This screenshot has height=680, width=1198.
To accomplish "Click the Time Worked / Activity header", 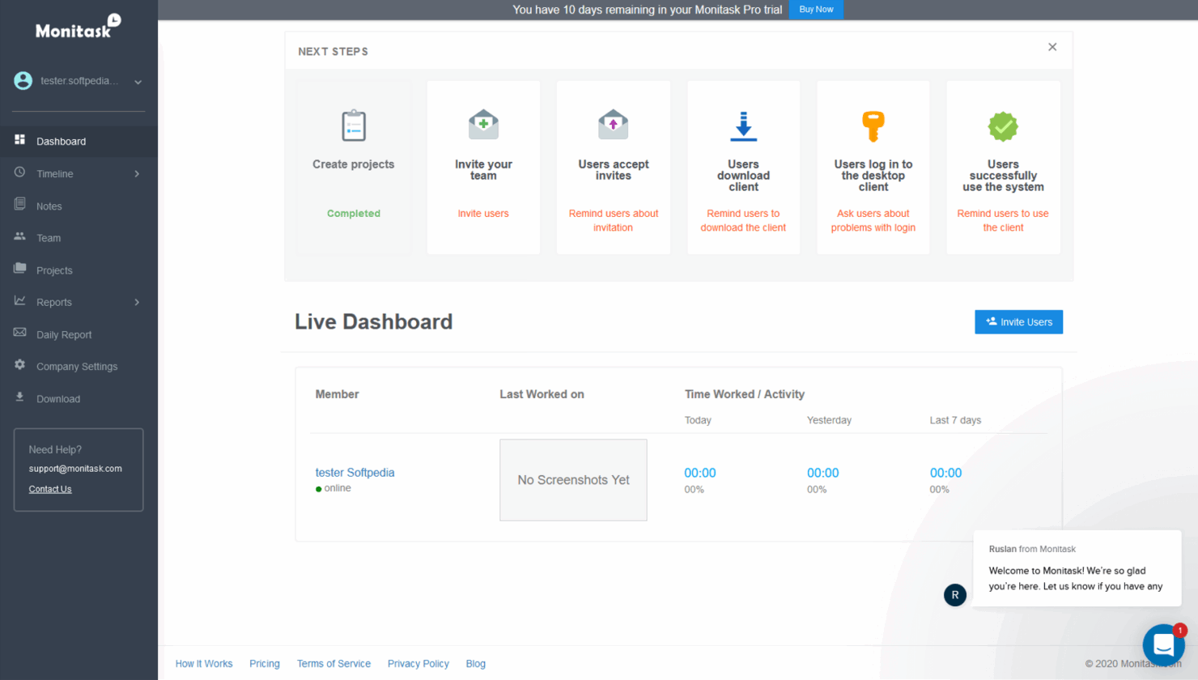I will tap(745, 394).
